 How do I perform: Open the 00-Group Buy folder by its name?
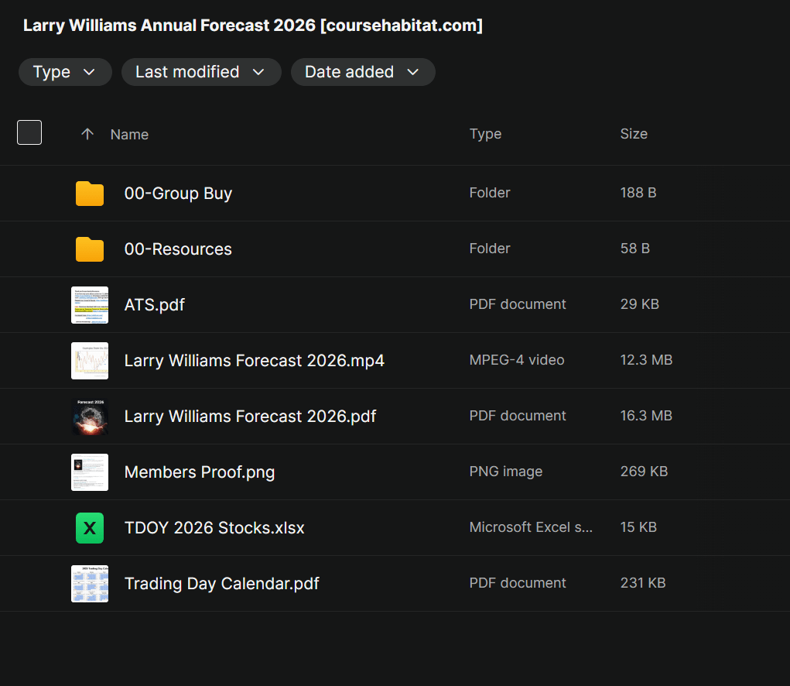coord(178,193)
